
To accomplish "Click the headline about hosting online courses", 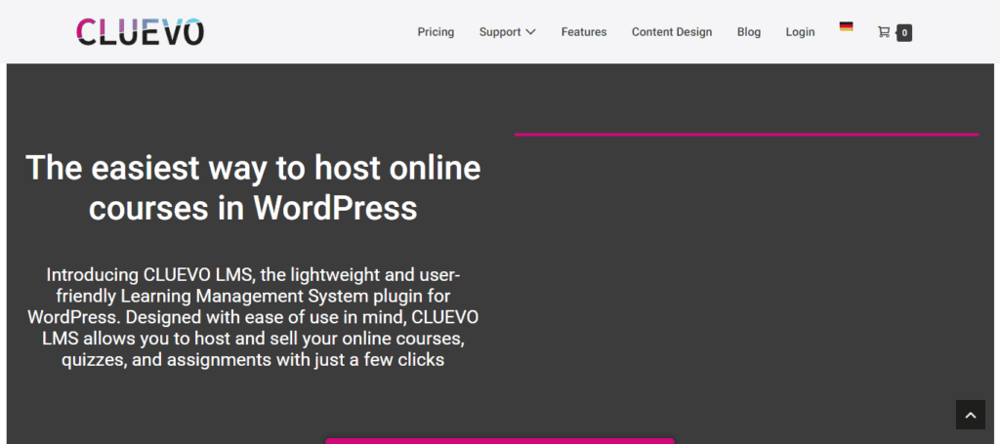I will [x=253, y=187].
